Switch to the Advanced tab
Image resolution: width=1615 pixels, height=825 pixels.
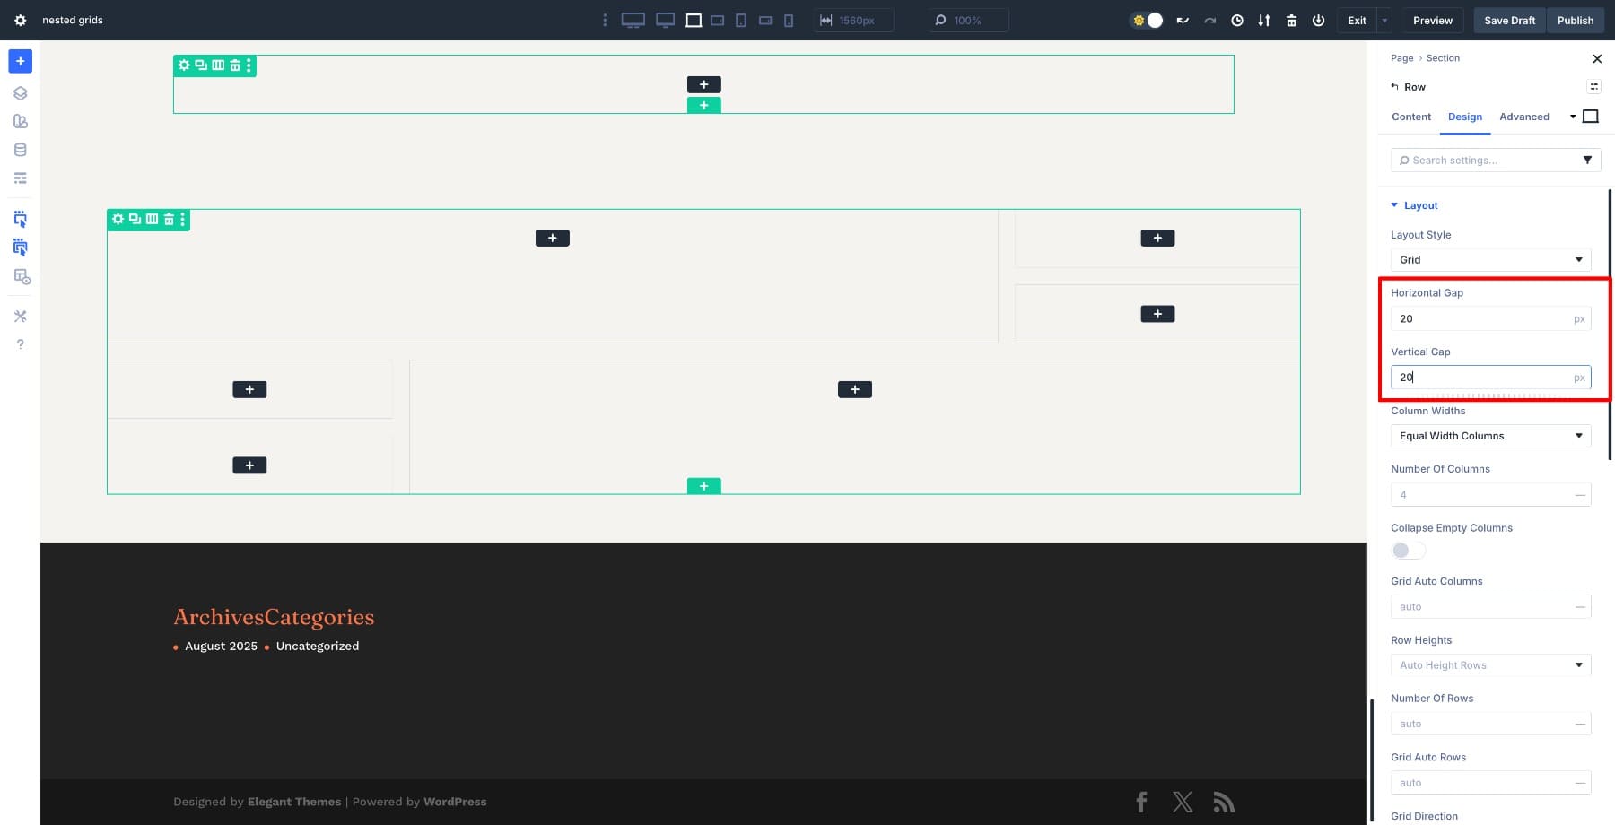pos(1523,117)
